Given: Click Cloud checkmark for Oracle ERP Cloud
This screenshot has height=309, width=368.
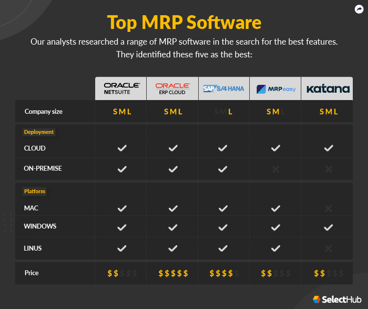Looking at the screenshot, I should pyautogui.click(x=173, y=148).
